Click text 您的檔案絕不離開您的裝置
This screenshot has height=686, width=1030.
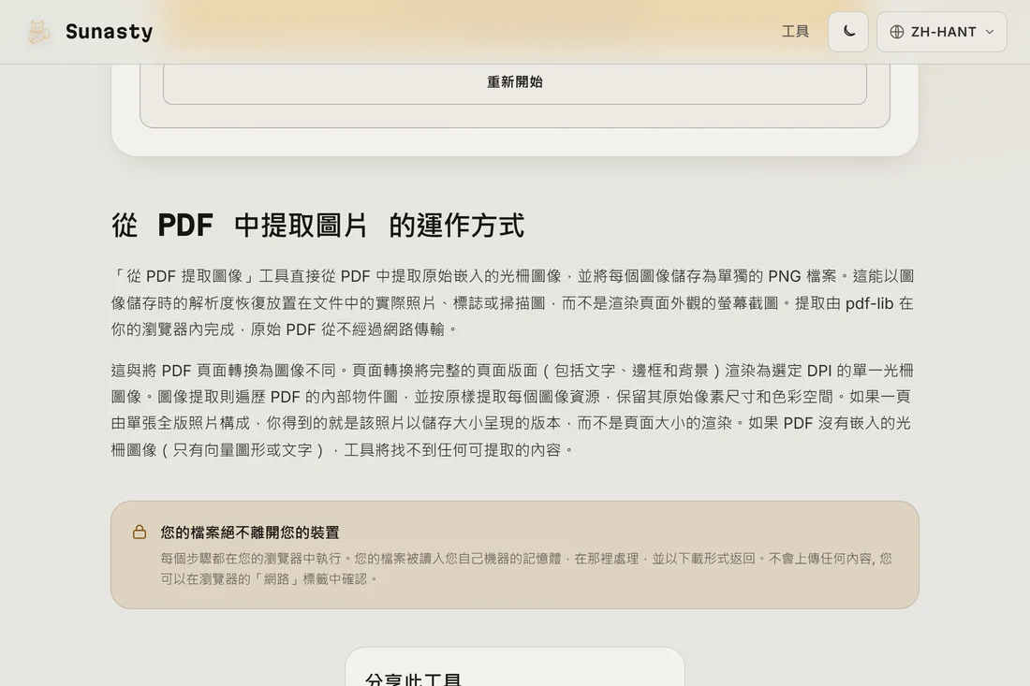tap(250, 533)
